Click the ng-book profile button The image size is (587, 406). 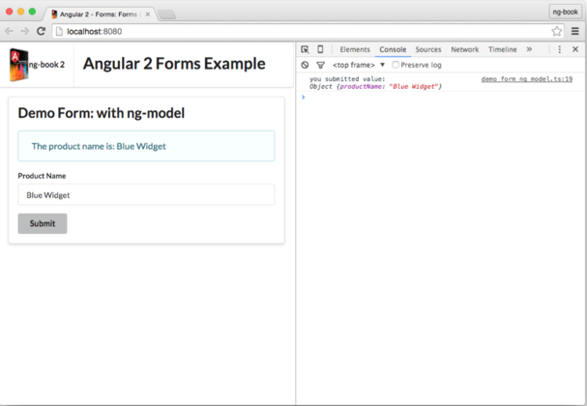pyautogui.click(x=565, y=12)
